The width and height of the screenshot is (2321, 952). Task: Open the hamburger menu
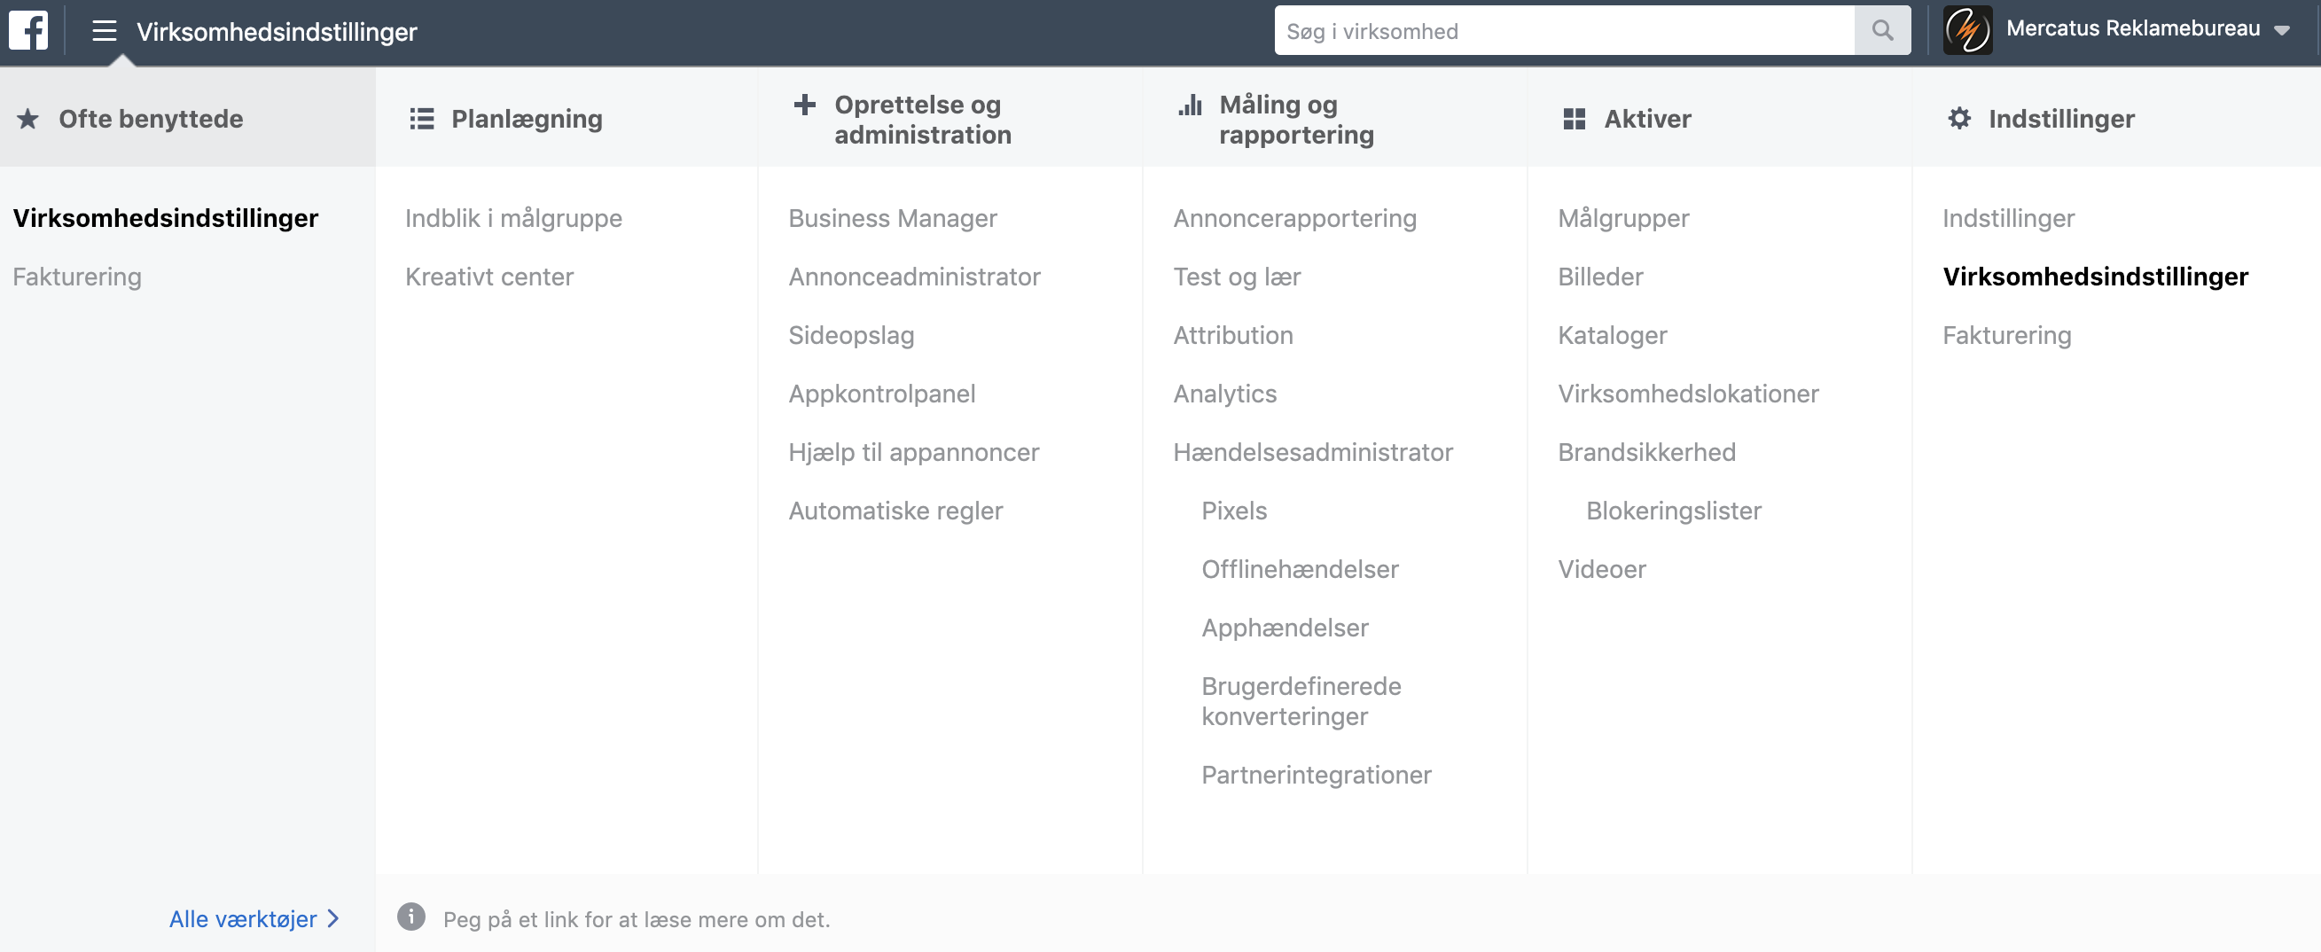click(x=104, y=30)
